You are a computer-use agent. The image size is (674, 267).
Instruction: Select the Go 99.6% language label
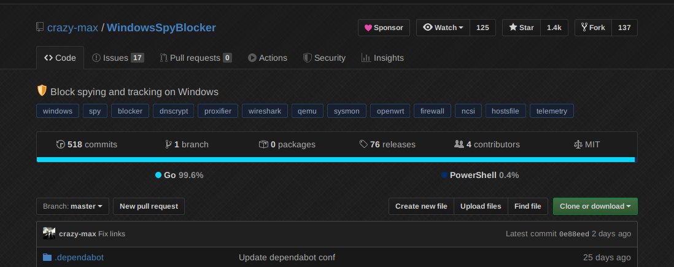[x=184, y=175]
